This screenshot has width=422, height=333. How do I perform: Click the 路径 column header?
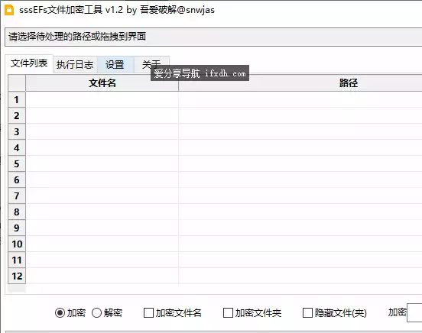click(x=300, y=82)
